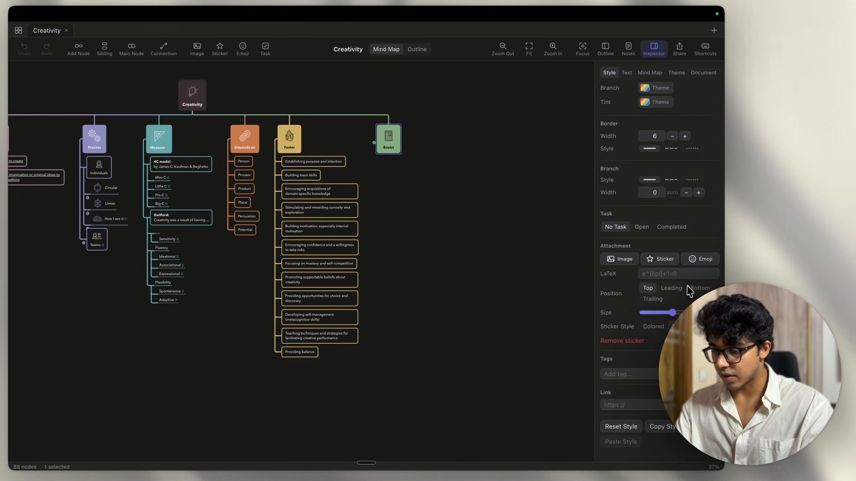Viewport: 856px width, 481px height.
Task: Click the Zoom In icon
Action: 553,49
